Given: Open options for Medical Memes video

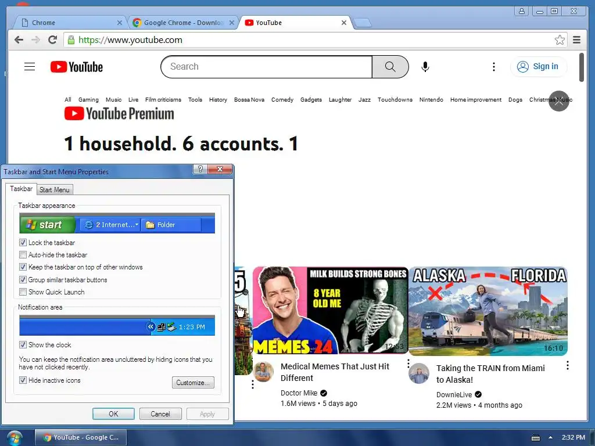Looking at the screenshot, I should coord(408,364).
